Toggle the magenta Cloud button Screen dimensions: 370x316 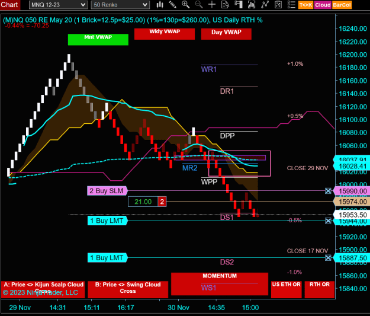(x=323, y=5)
